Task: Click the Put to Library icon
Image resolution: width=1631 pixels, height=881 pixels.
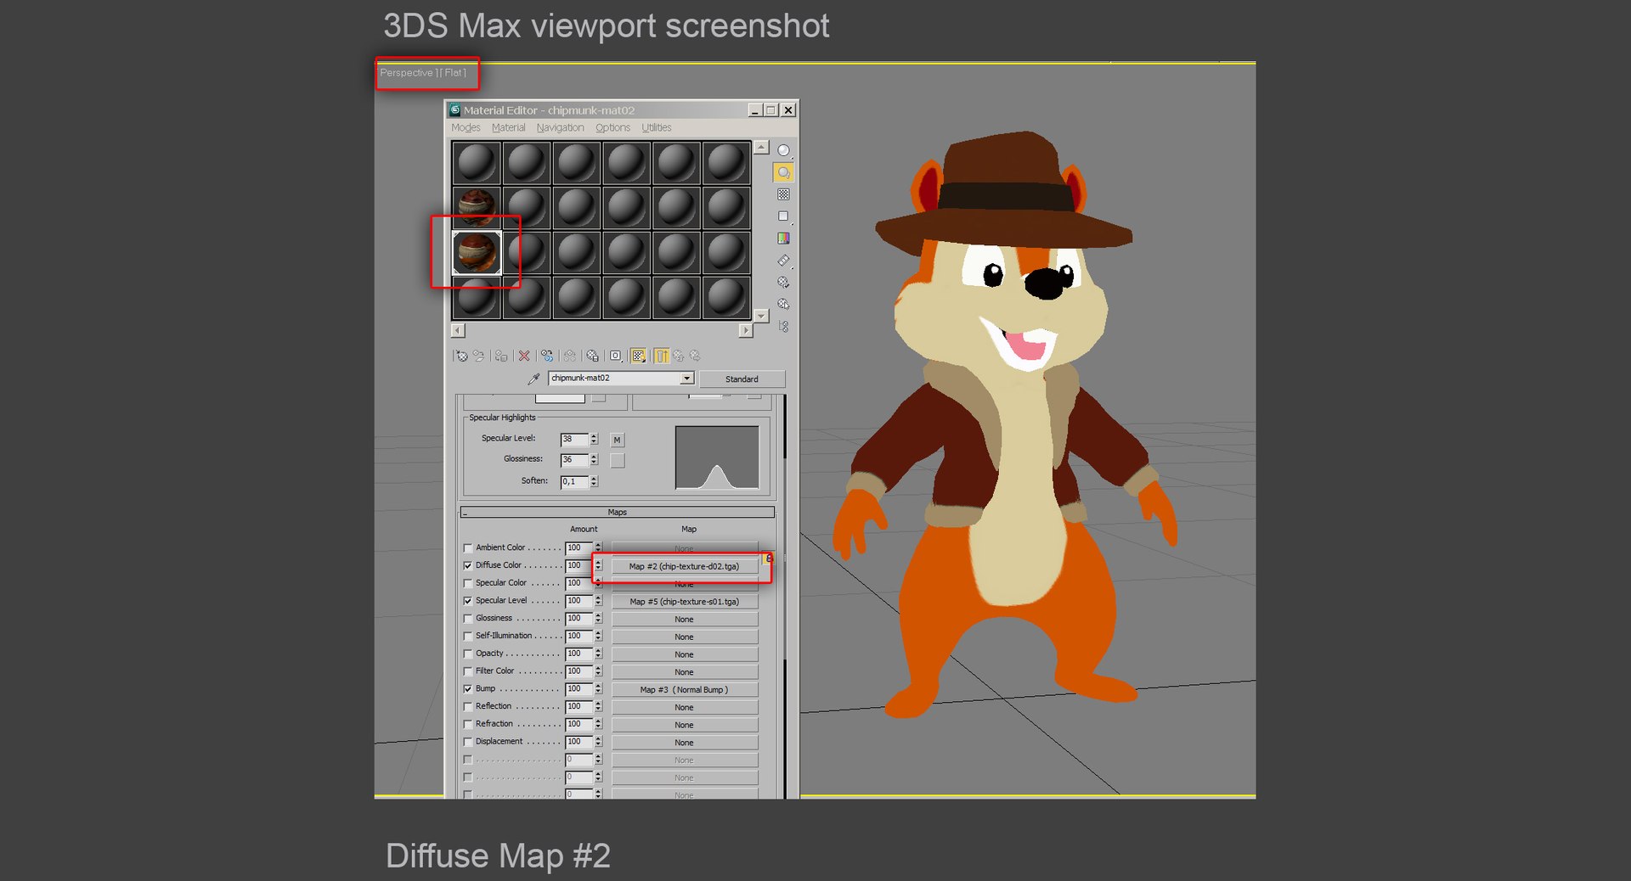Action: coord(593,356)
